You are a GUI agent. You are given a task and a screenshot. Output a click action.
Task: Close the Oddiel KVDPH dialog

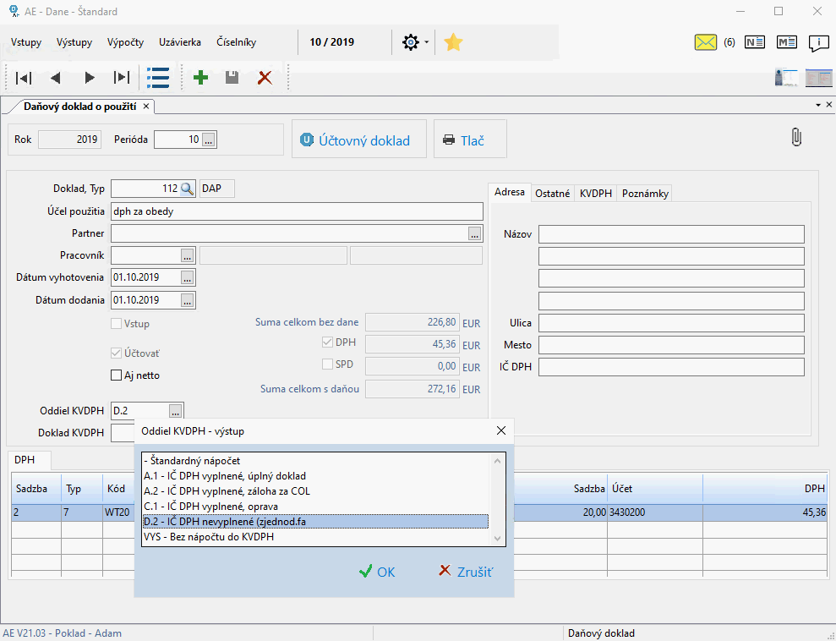(x=501, y=431)
